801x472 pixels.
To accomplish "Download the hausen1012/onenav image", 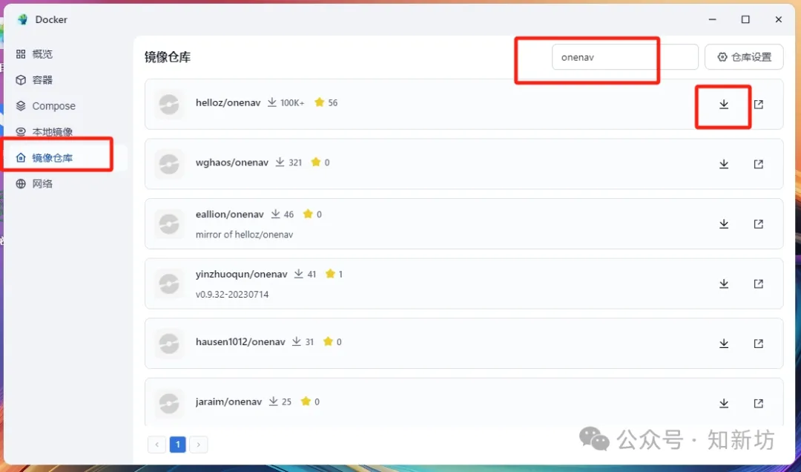I will [723, 344].
